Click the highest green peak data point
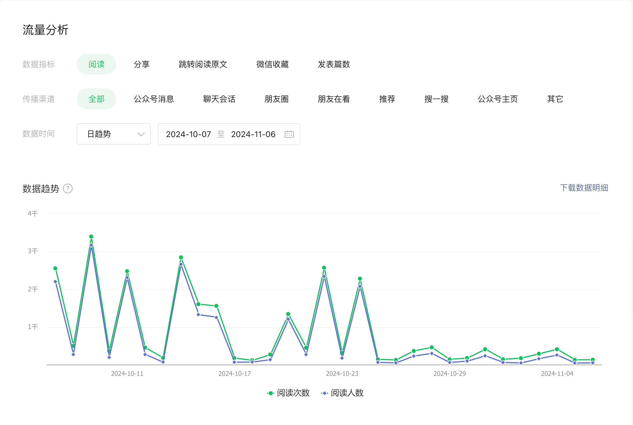This screenshot has height=425, width=633. pos(91,236)
